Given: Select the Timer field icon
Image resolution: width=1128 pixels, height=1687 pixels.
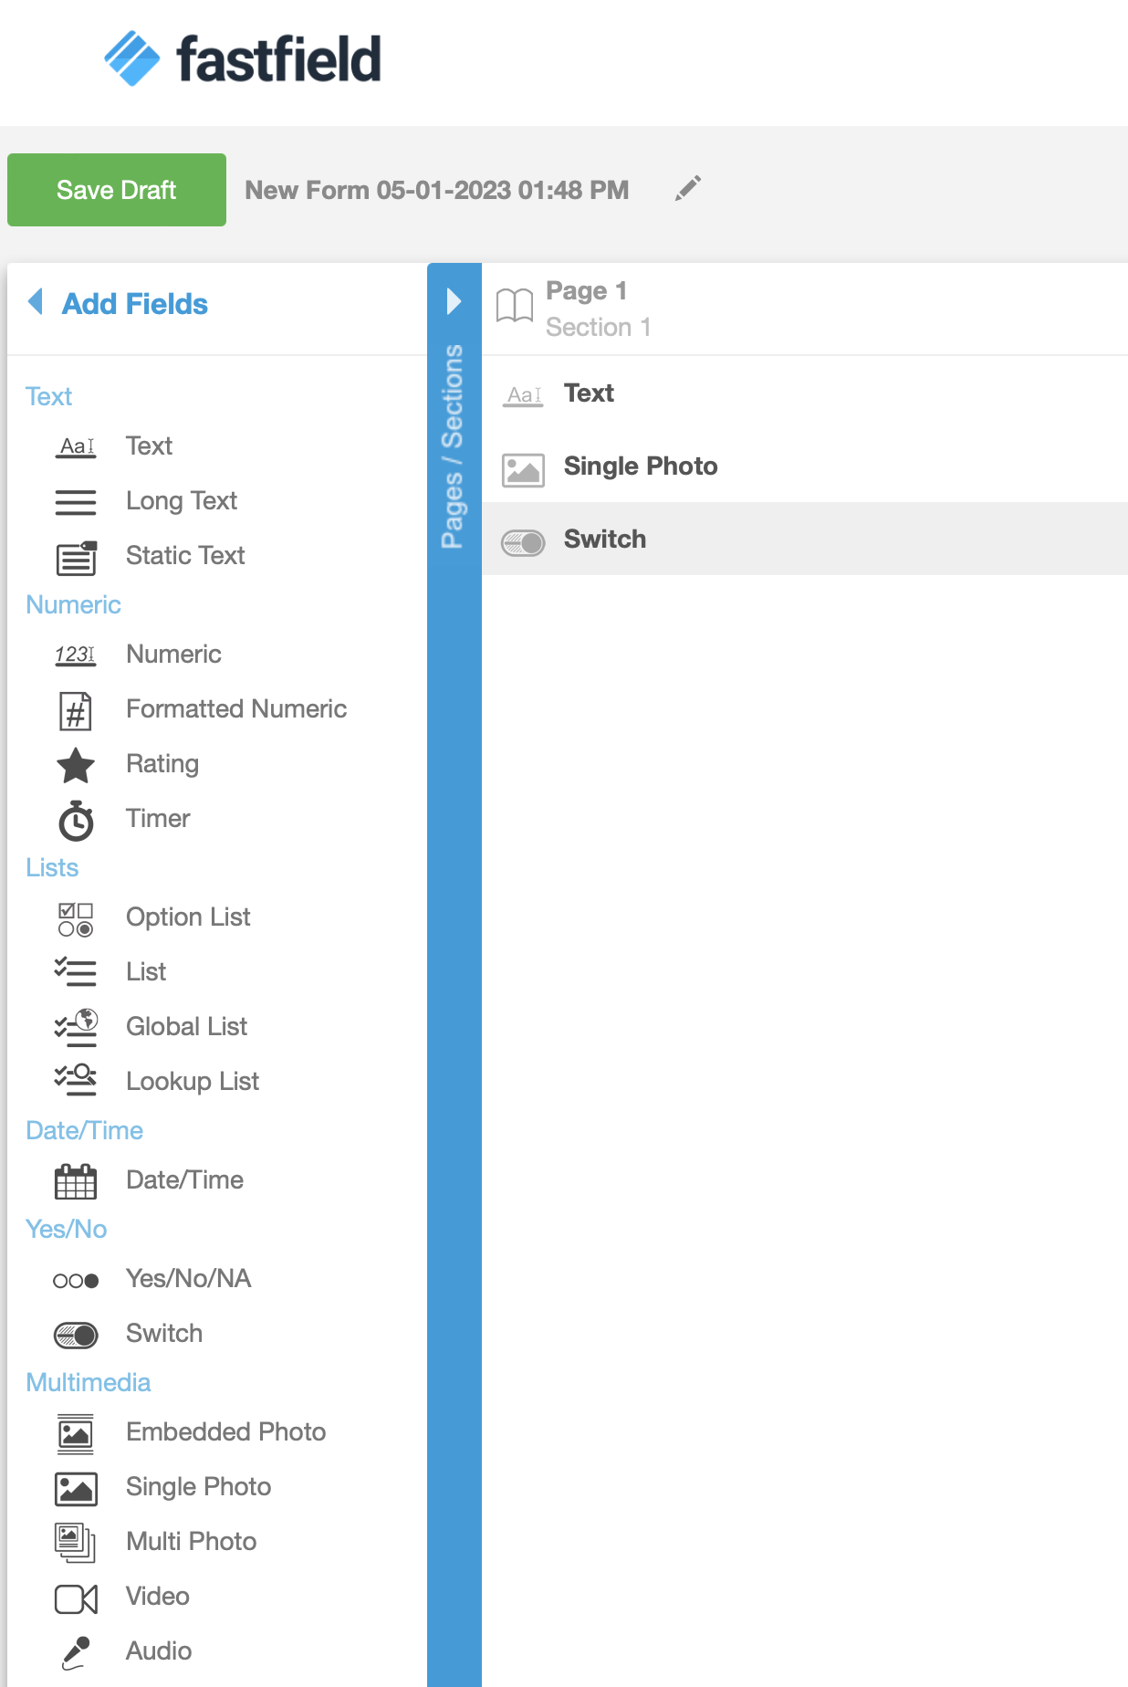Looking at the screenshot, I should [x=76, y=820].
